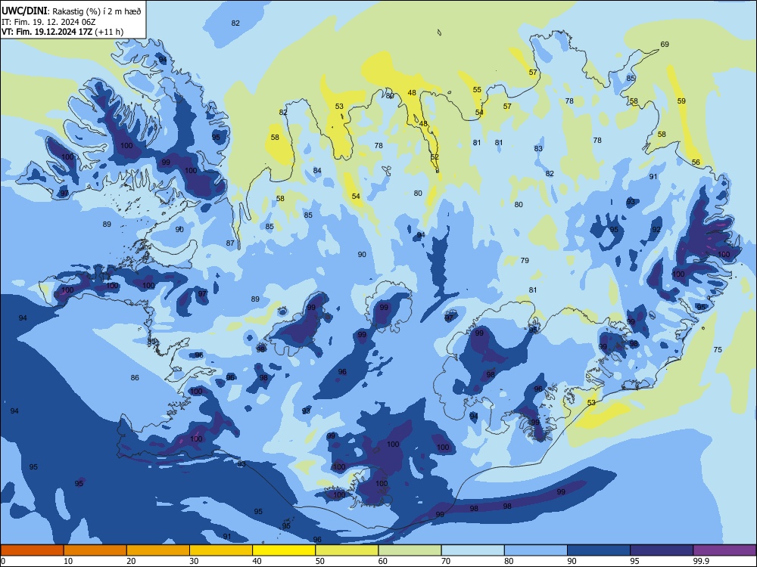The image size is (757, 567).
Task: Click the '55' humidity value on map
Action: [x=477, y=90]
